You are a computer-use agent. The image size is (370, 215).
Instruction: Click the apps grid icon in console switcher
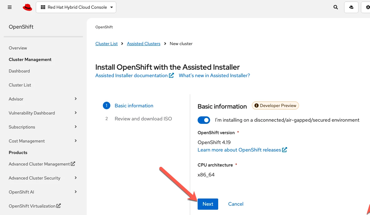pyautogui.click(x=43, y=7)
